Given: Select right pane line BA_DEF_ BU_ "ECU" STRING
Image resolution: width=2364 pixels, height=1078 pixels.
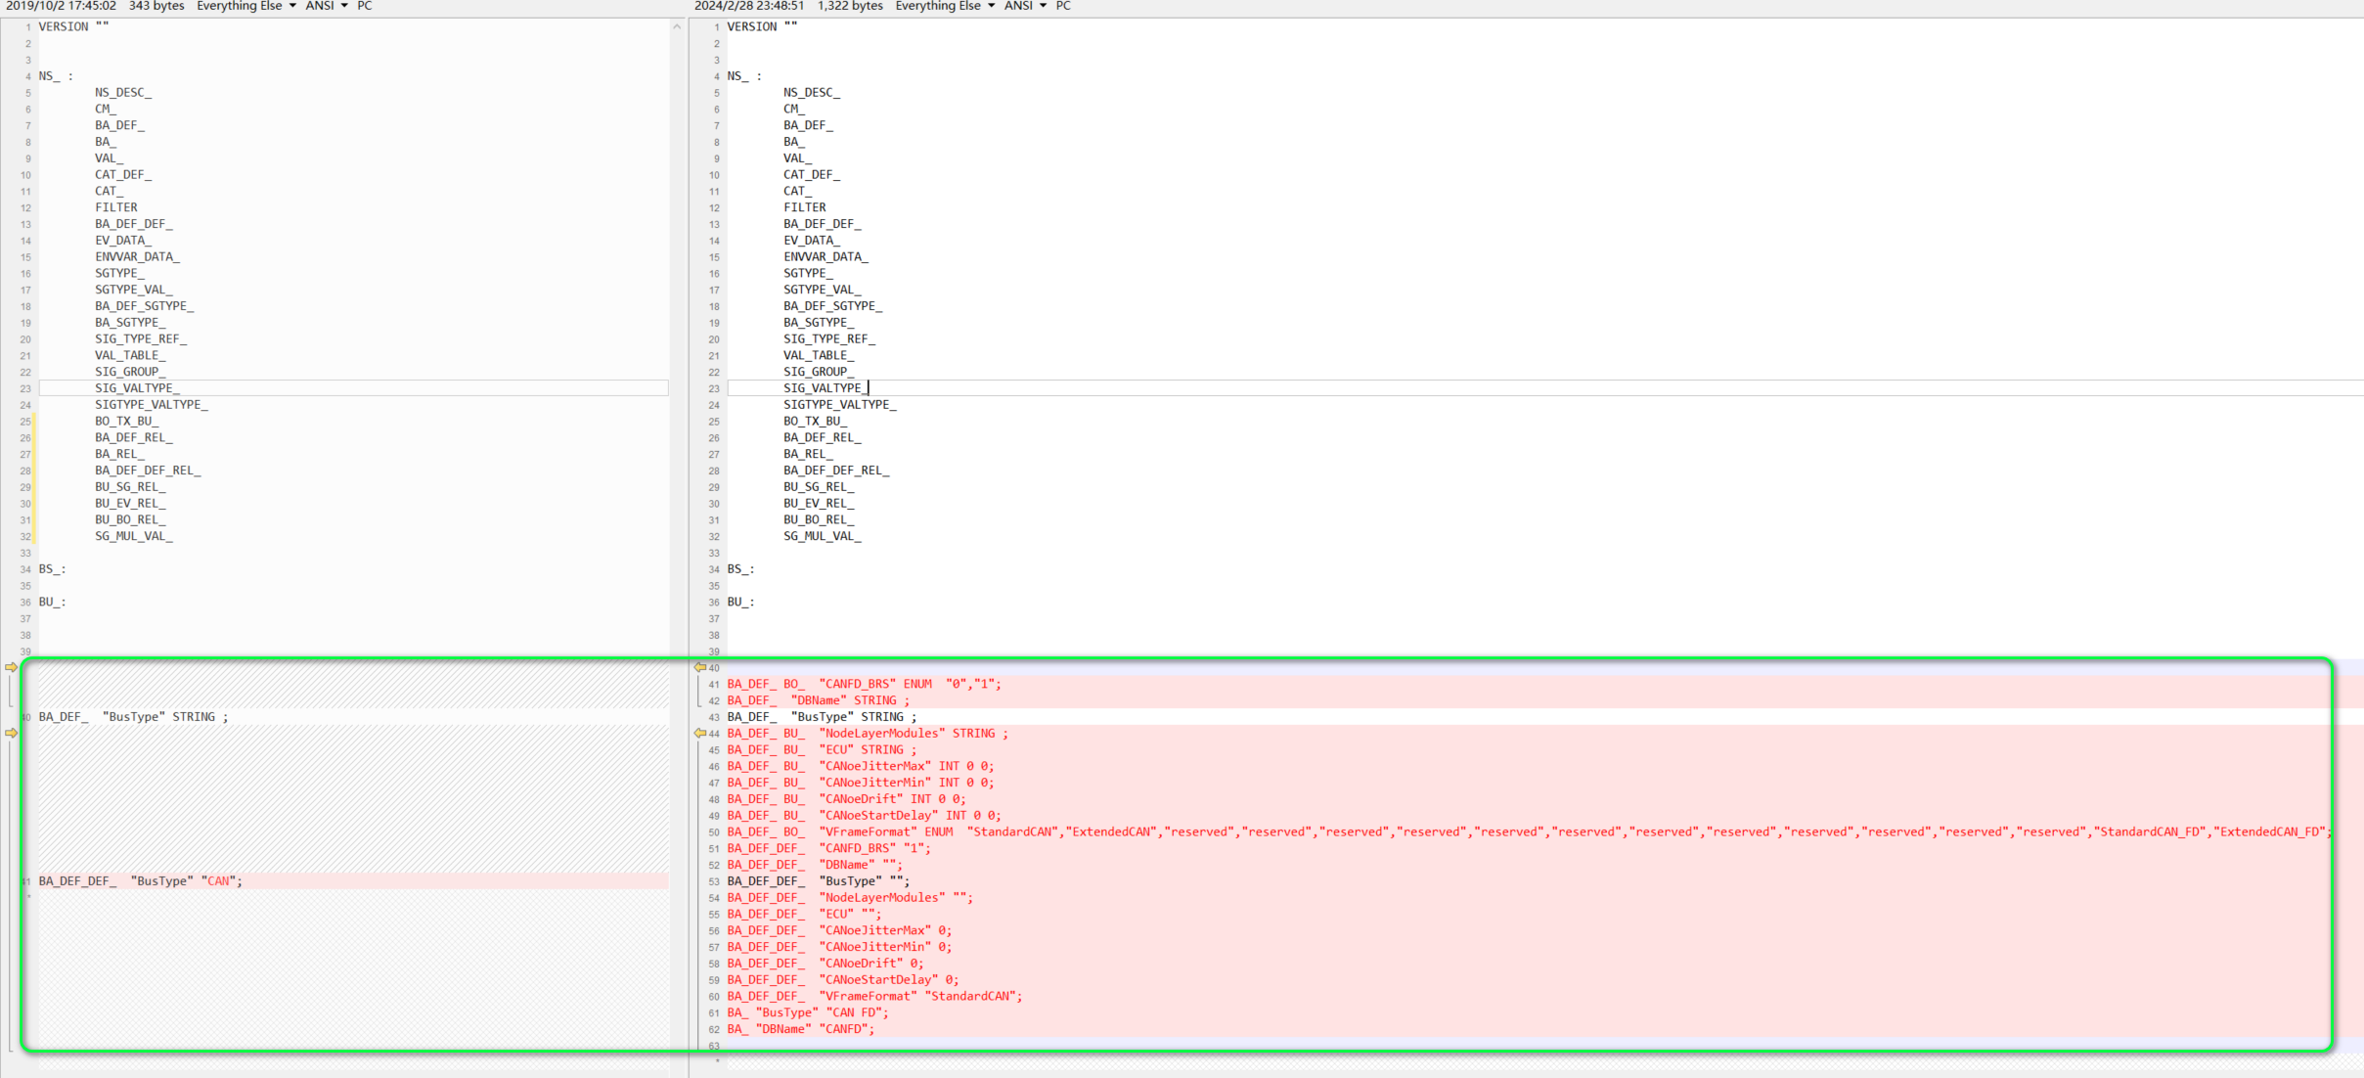Looking at the screenshot, I should pyautogui.click(x=822, y=750).
